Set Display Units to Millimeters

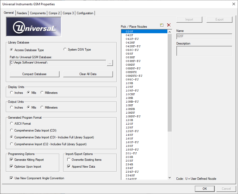[x=42, y=93]
